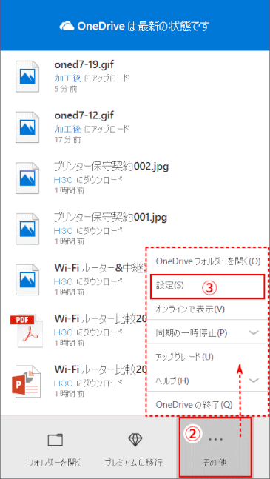Select OneDrive の終了(Q) menu entry
This screenshot has width=270, height=479.
click(194, 405)
